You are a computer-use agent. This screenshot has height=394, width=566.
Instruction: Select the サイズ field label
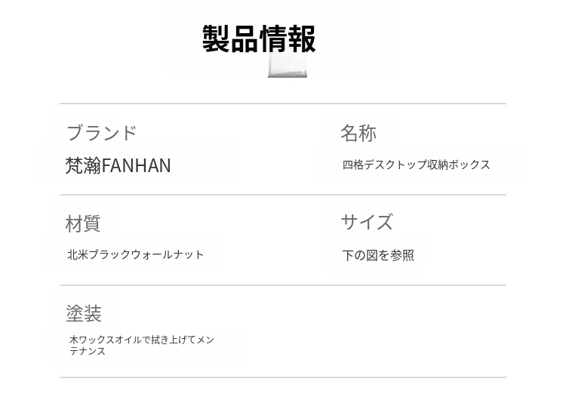tap(367, 222)
